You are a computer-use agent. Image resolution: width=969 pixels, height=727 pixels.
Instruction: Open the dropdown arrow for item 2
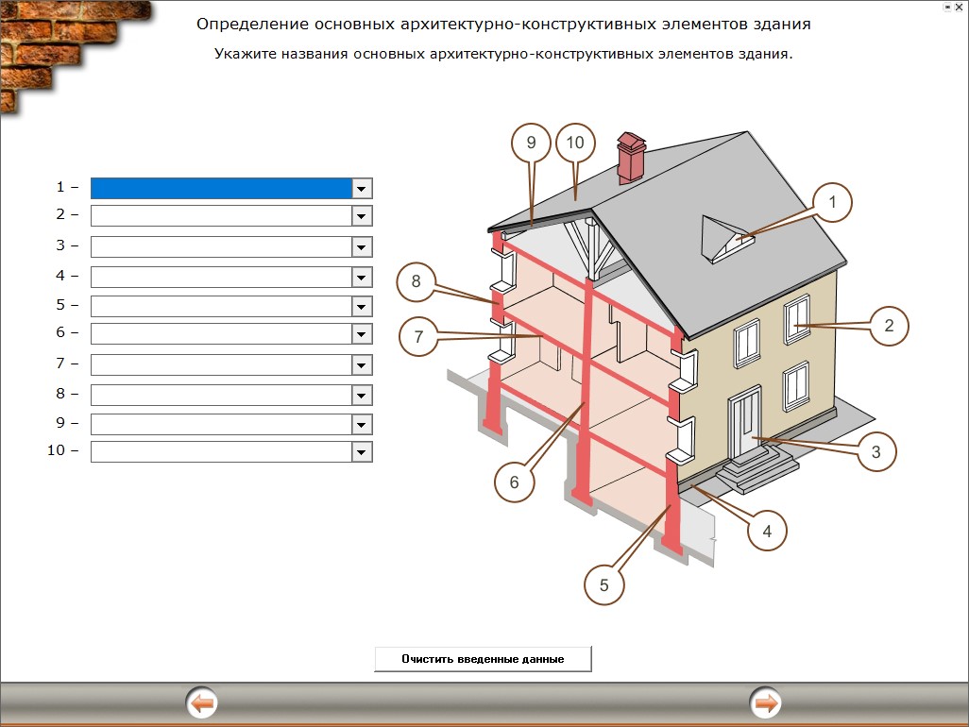click(361, 216)
